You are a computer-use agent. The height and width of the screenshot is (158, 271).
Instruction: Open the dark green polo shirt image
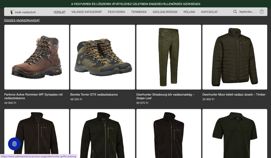click(x=235, y=133)
